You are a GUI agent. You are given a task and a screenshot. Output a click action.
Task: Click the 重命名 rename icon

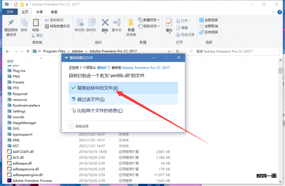(x=116, y=23)
